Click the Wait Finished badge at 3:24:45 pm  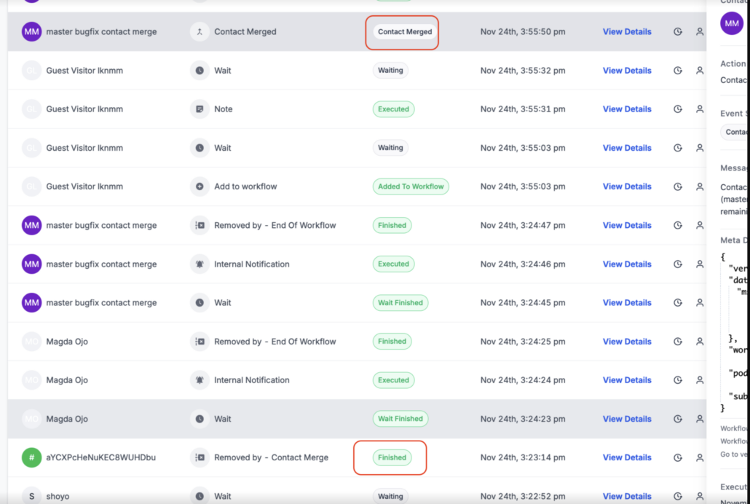[400, 303]
